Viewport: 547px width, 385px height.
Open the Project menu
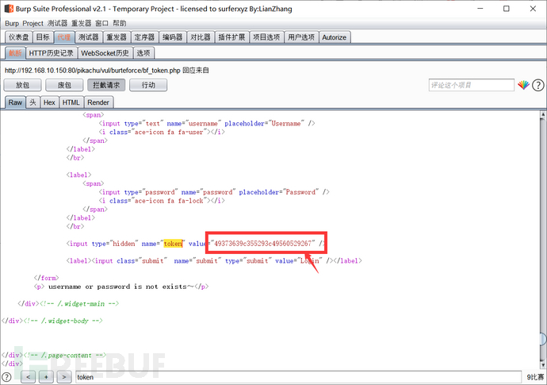[33, 23]
